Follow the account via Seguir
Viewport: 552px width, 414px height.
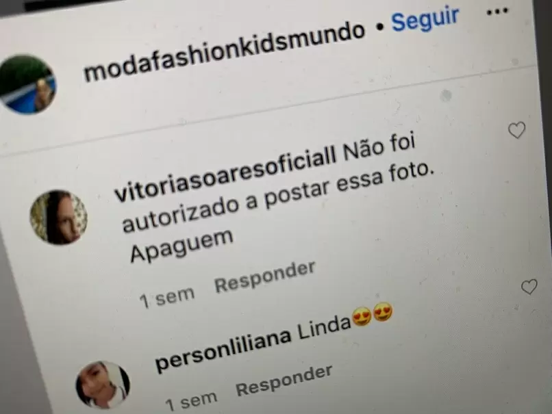coord(425,20)
